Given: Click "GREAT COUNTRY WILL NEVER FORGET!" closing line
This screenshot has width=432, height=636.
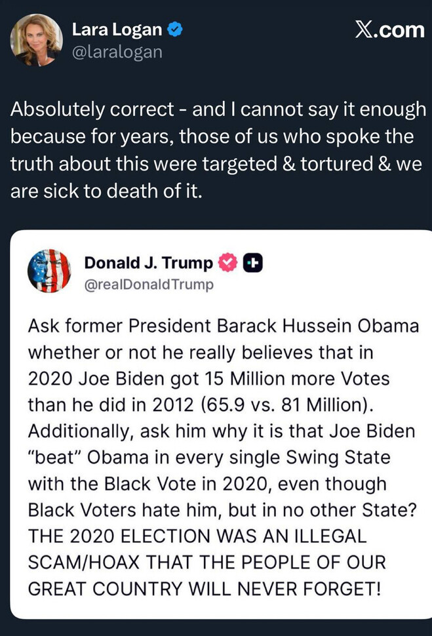Looking at the screenshot, I should click(204, 589).
